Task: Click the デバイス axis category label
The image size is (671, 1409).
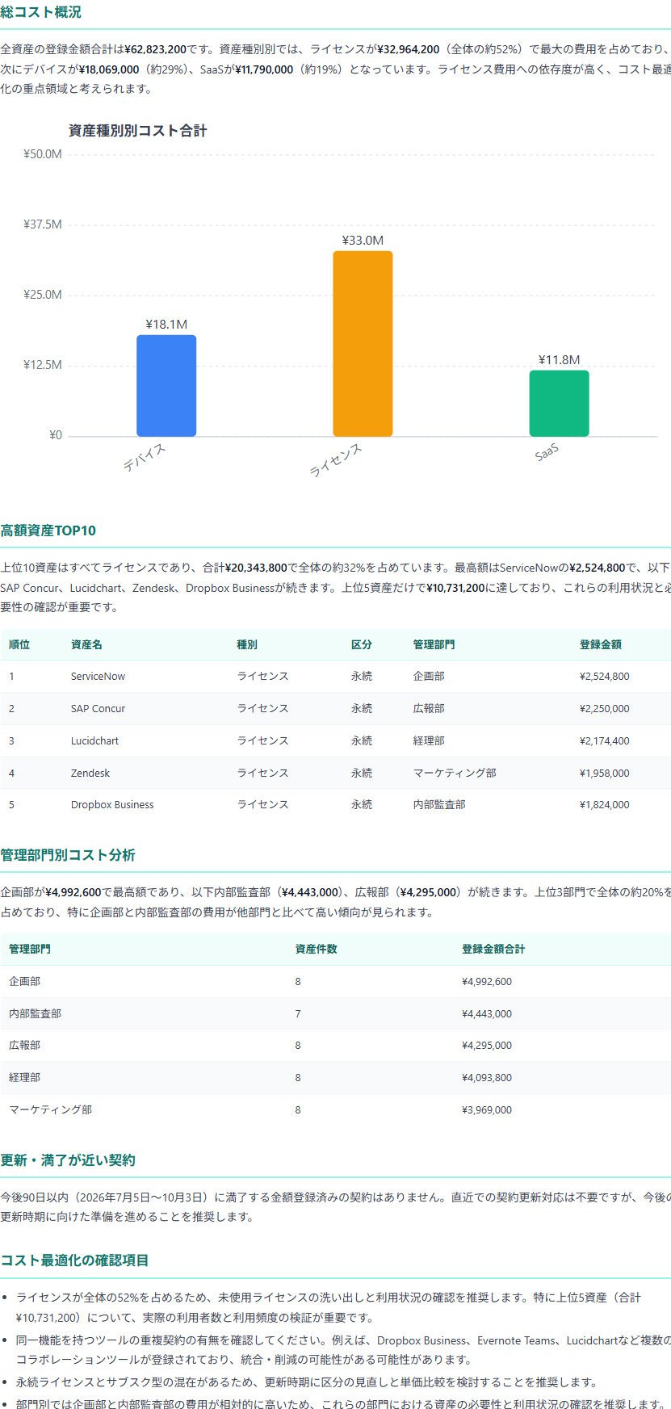Action: coord(145,457)
